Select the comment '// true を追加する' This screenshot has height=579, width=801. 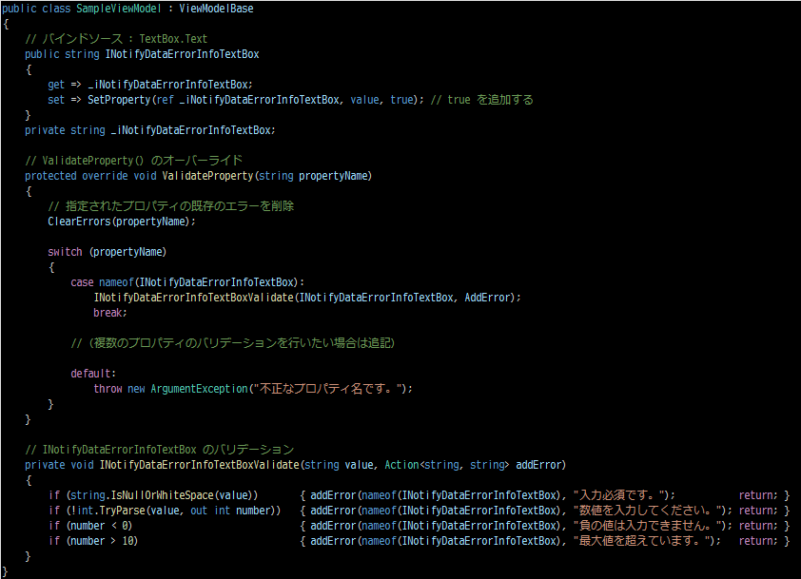(481, 100)
